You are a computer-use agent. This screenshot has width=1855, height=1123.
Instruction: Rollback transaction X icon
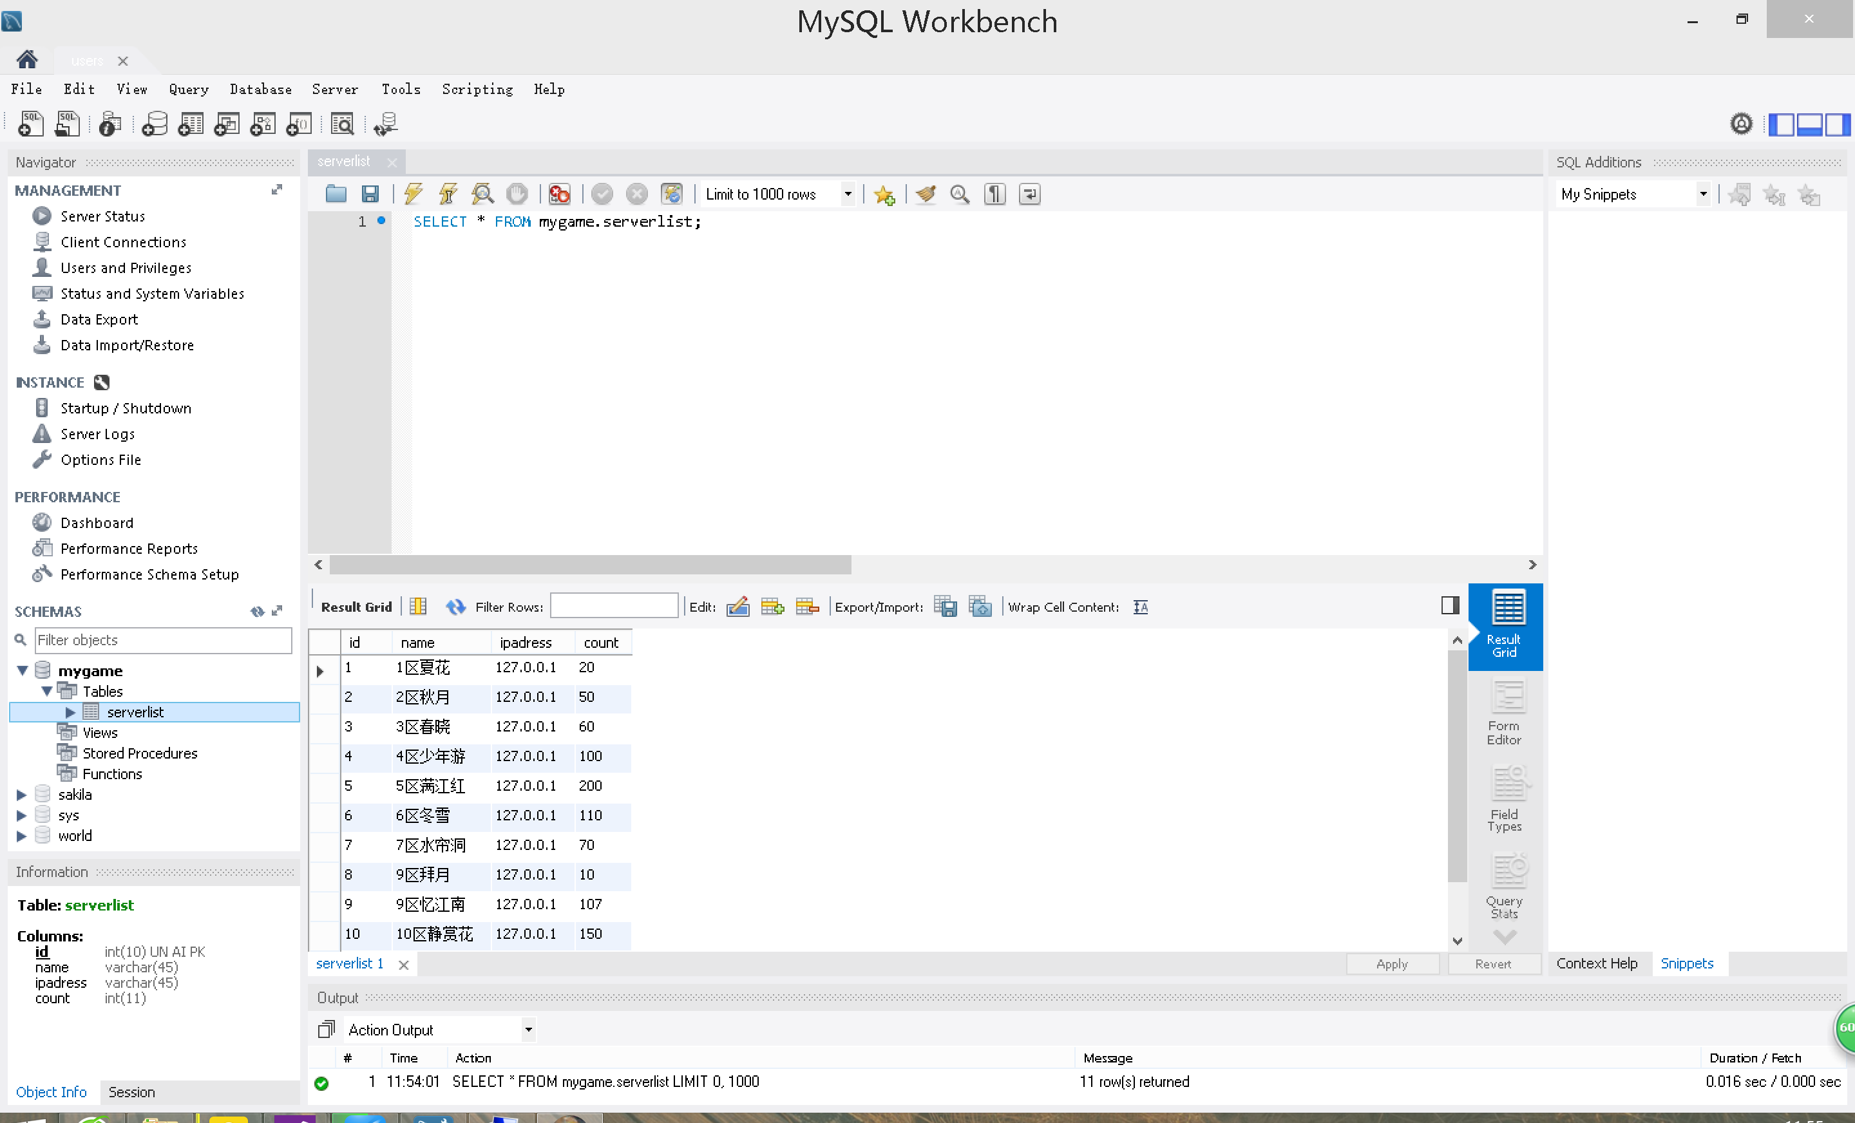pos(637,194)
